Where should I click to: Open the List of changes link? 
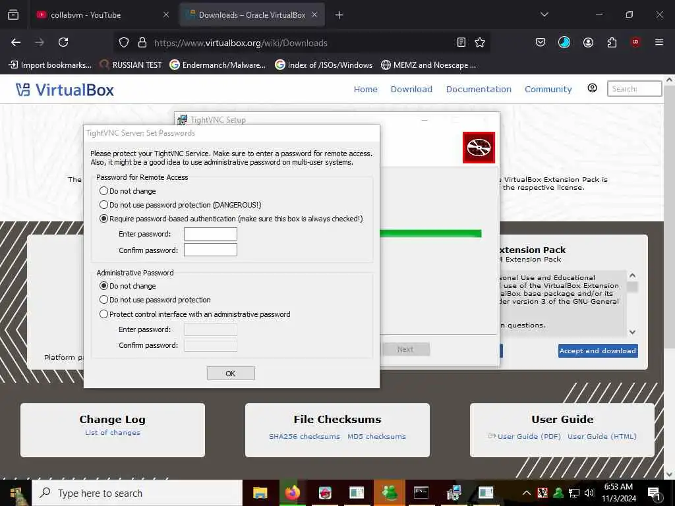click(112, 432)
